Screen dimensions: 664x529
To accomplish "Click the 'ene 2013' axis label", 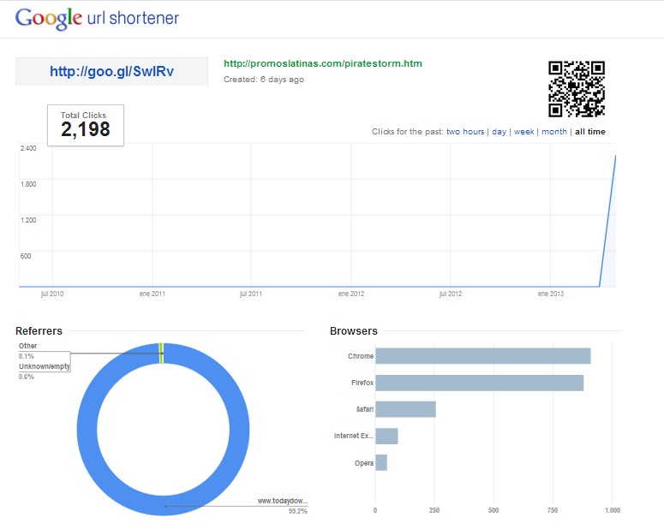I will [551, 294].
